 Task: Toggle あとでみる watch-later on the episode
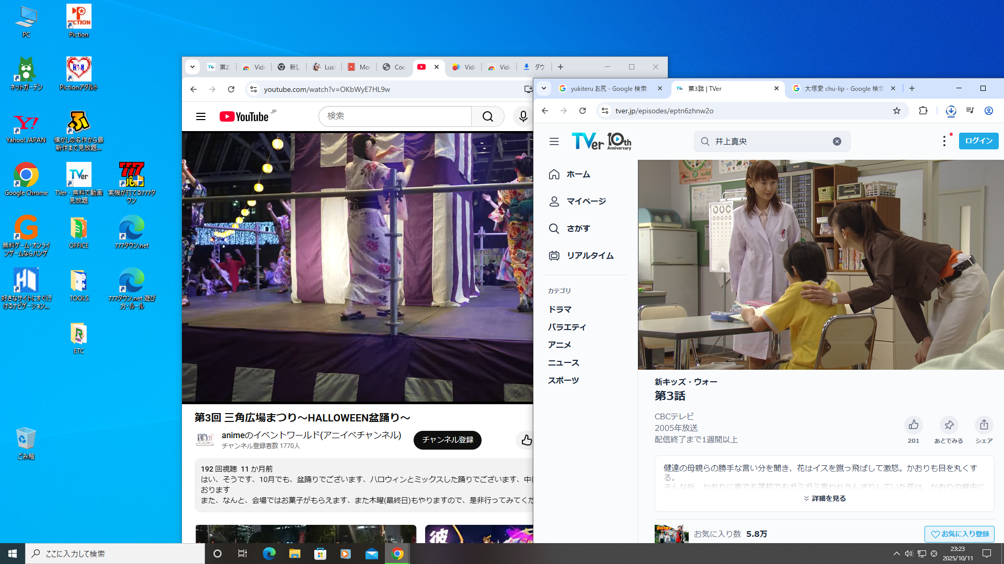coord(949,425)
